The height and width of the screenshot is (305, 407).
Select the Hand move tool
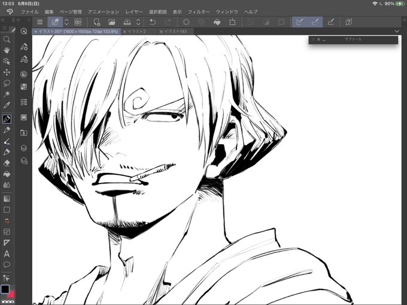pos(7,50)
